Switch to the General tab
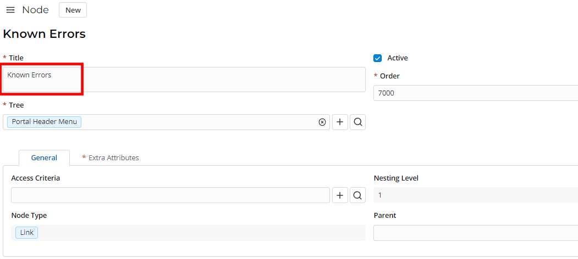This screenshot has height=259, width=578. tap(44, 158)
